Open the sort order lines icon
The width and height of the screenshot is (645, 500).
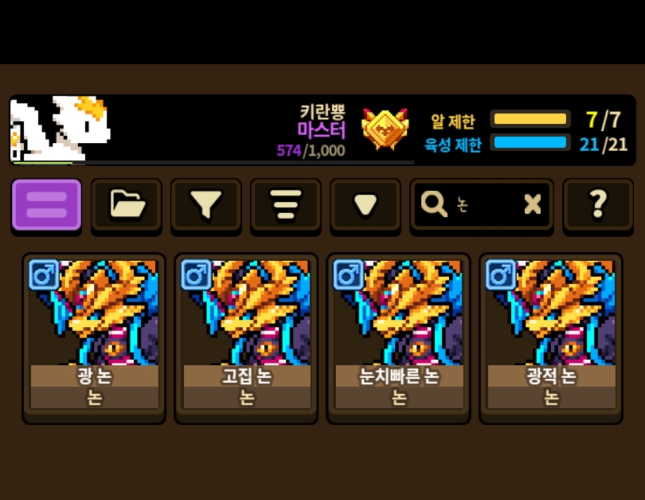(285, 204)
